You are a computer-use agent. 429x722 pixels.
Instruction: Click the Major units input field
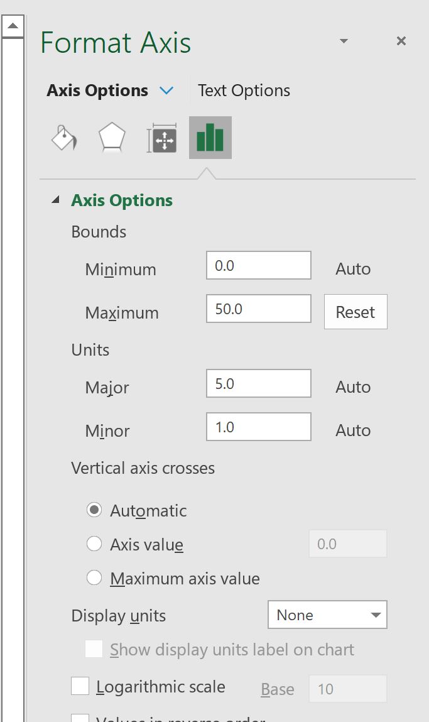coord(258,384)
